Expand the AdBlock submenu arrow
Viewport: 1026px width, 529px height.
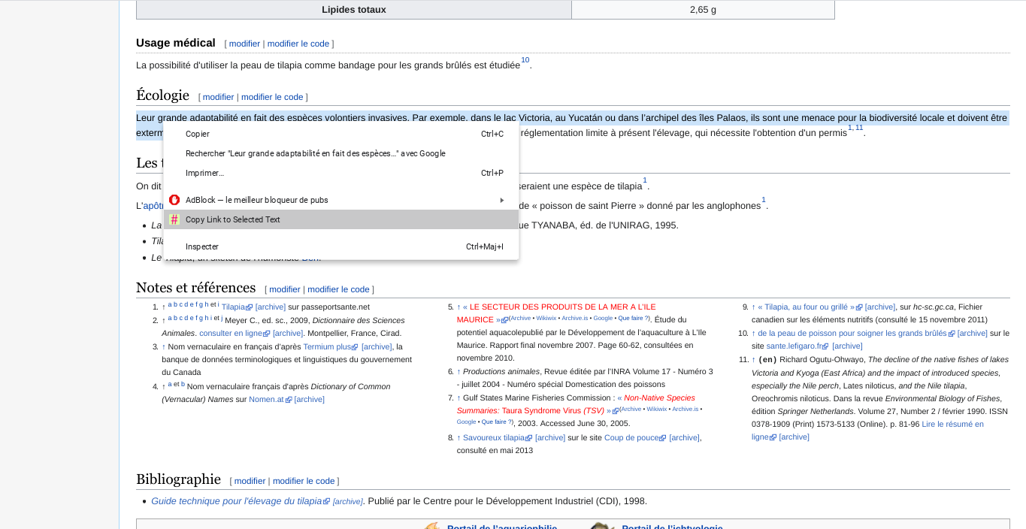point(501,200)
